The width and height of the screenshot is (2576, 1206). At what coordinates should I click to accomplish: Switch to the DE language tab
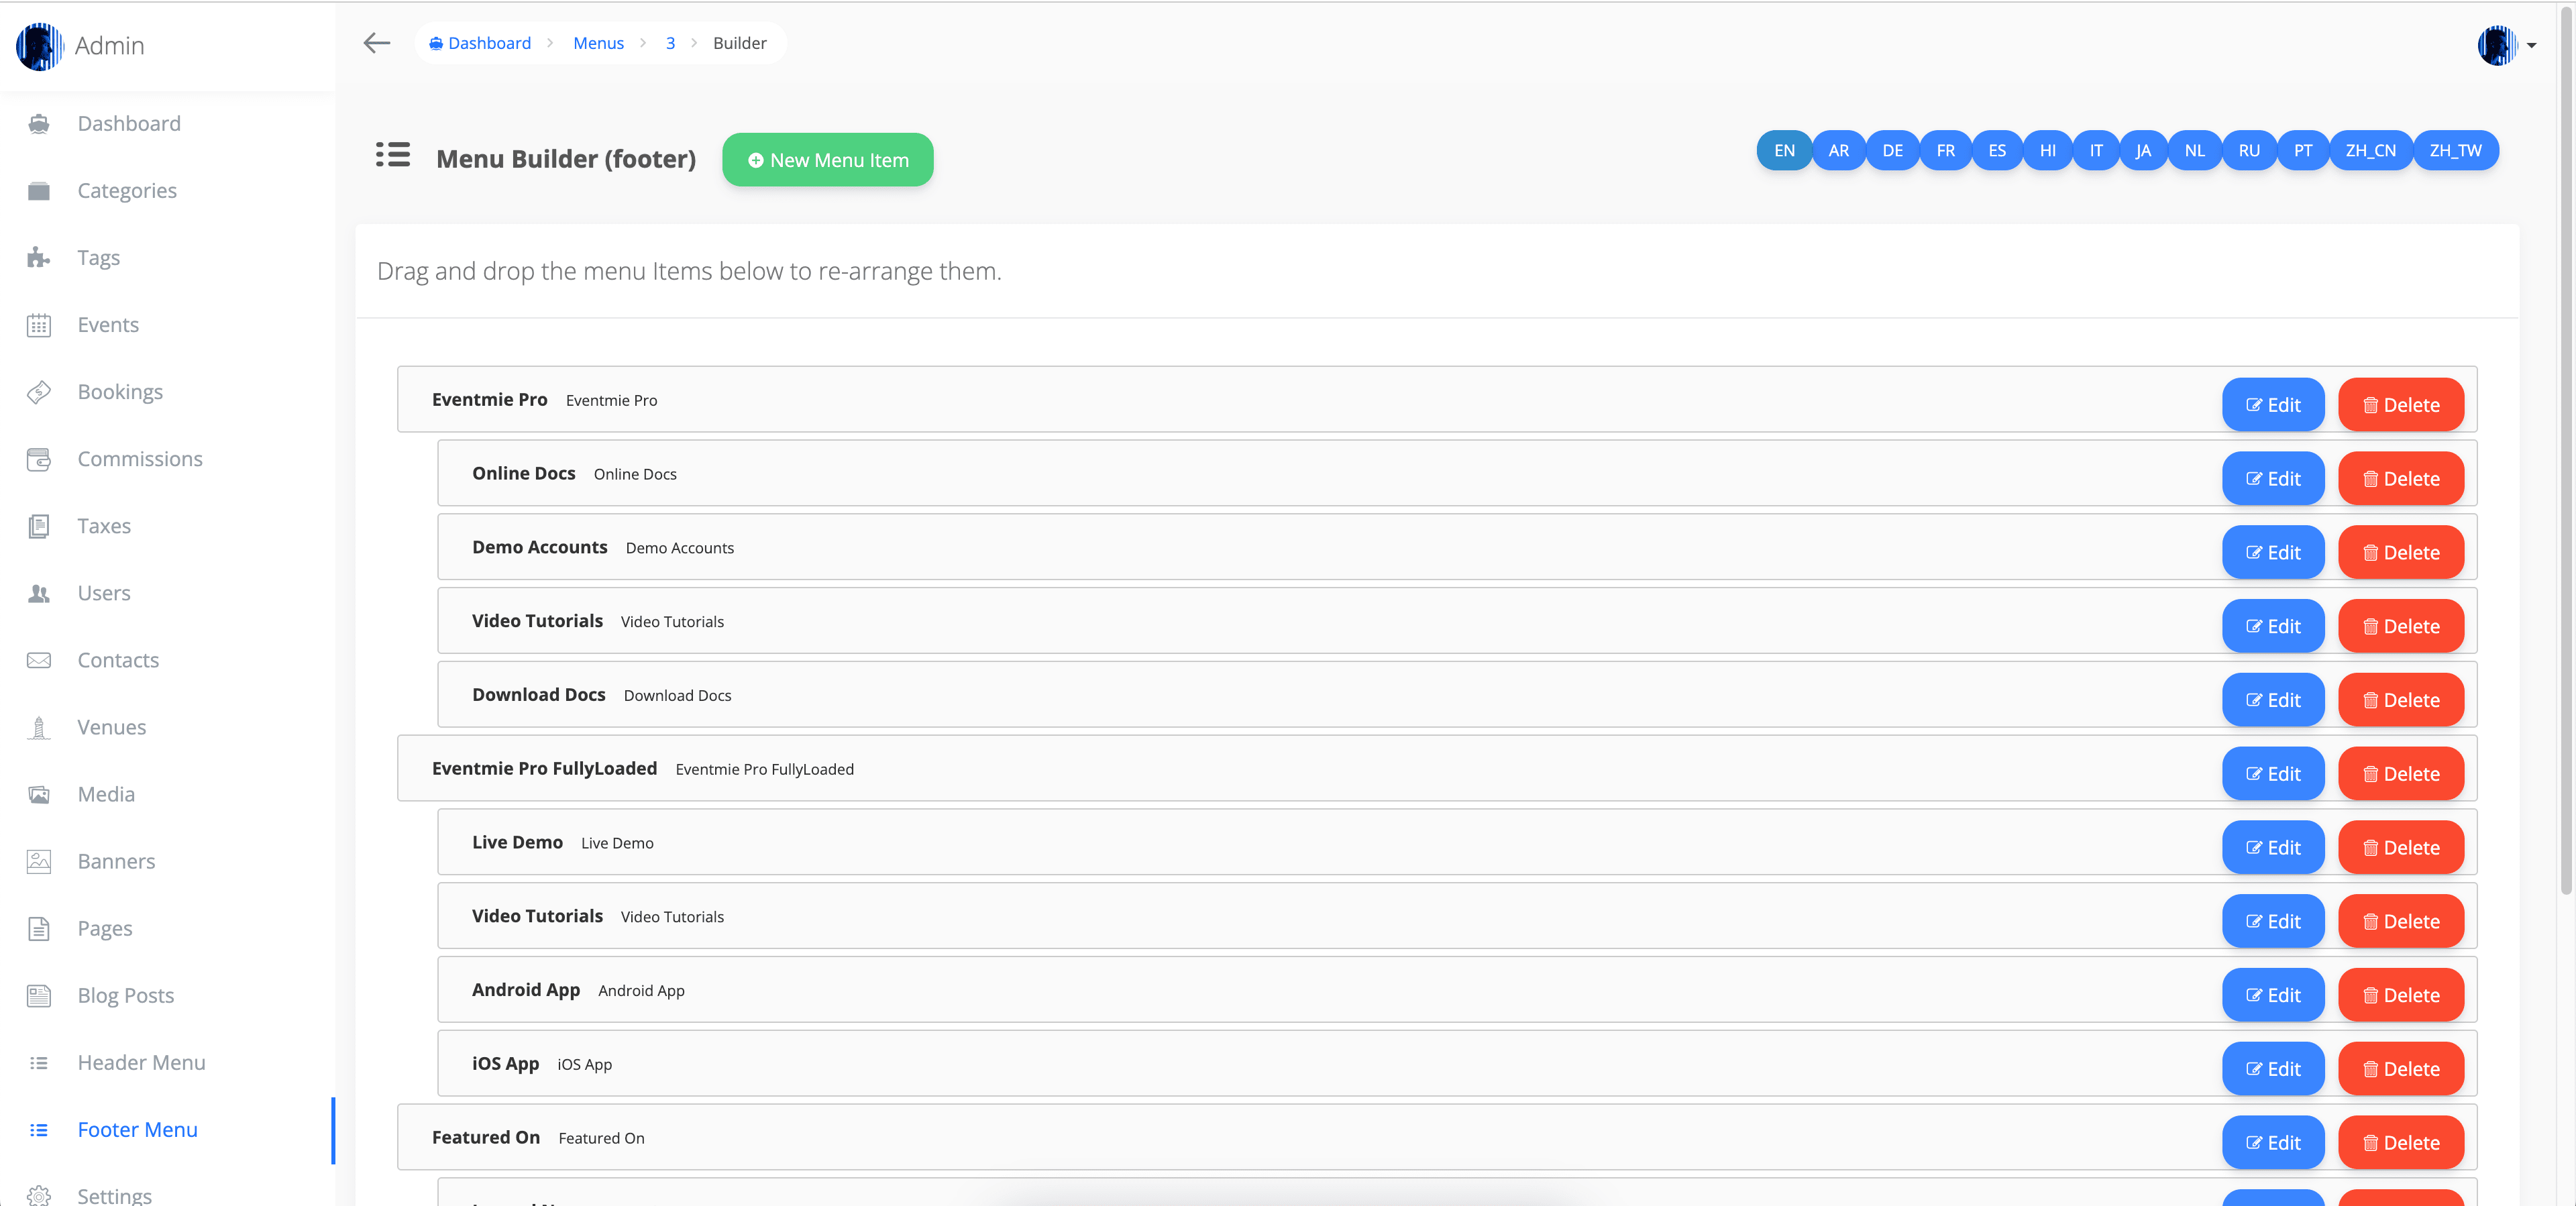coord(1892,151)
